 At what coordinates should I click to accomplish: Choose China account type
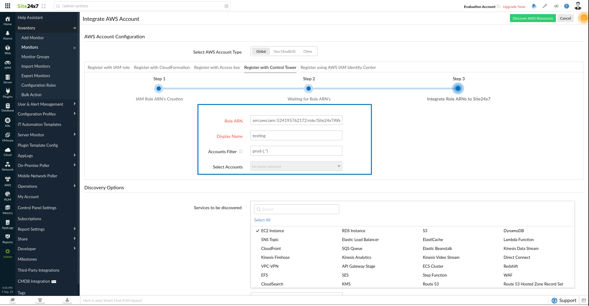pos(307,51)
